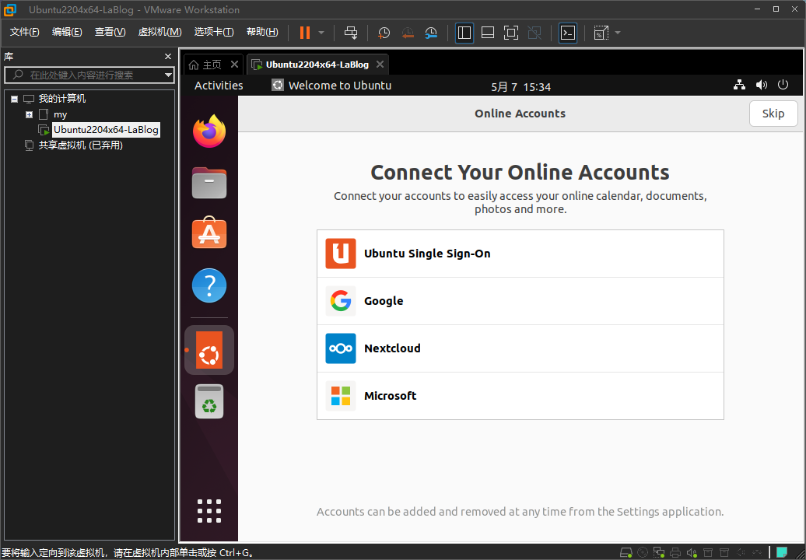This screenshot has width=806, height=560.
Task: Click the VMware Workstation logo in title bar
Action: pyautogui.click(x=10, y=10)
